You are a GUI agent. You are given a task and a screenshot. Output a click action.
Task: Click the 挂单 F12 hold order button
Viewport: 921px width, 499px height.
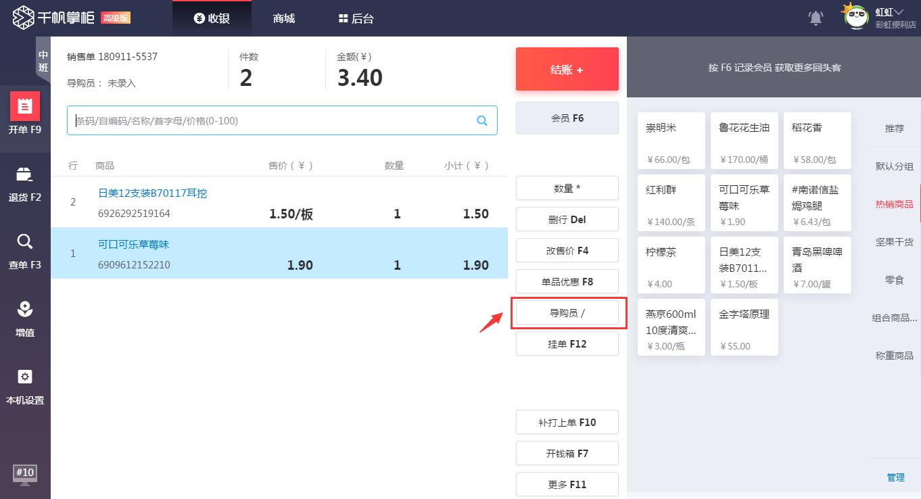(x=567, y=344)
